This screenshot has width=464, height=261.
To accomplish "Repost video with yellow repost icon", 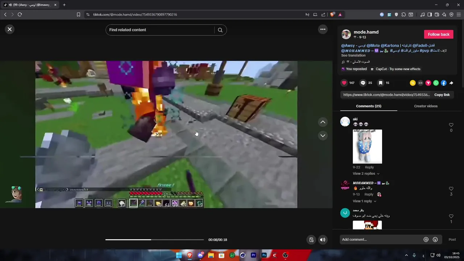I will coord(413,83).
